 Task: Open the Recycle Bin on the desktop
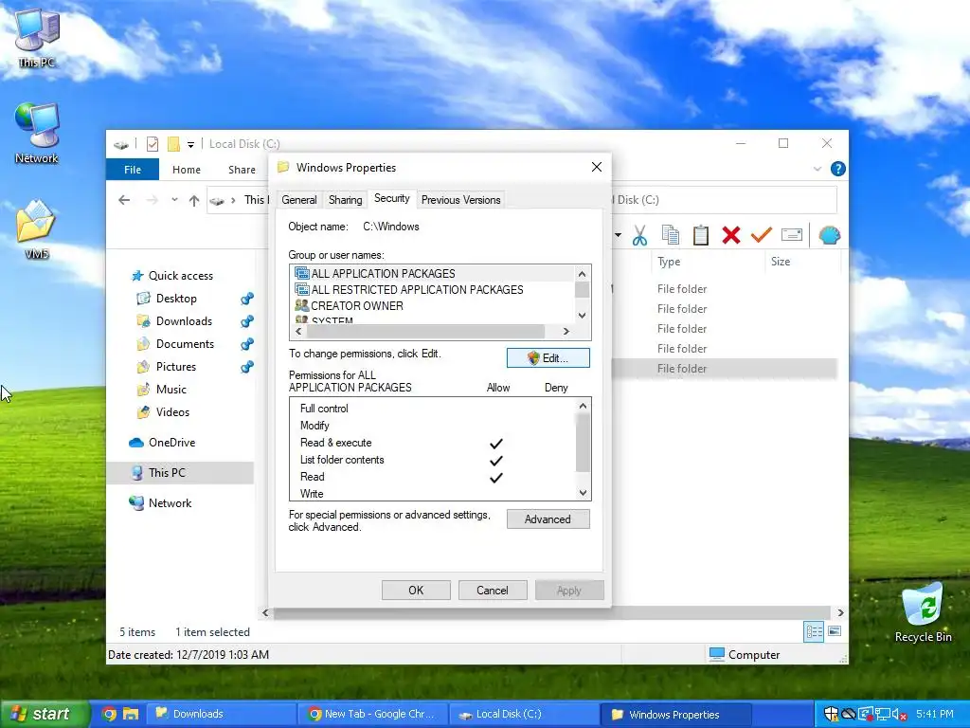click(923, 611)
